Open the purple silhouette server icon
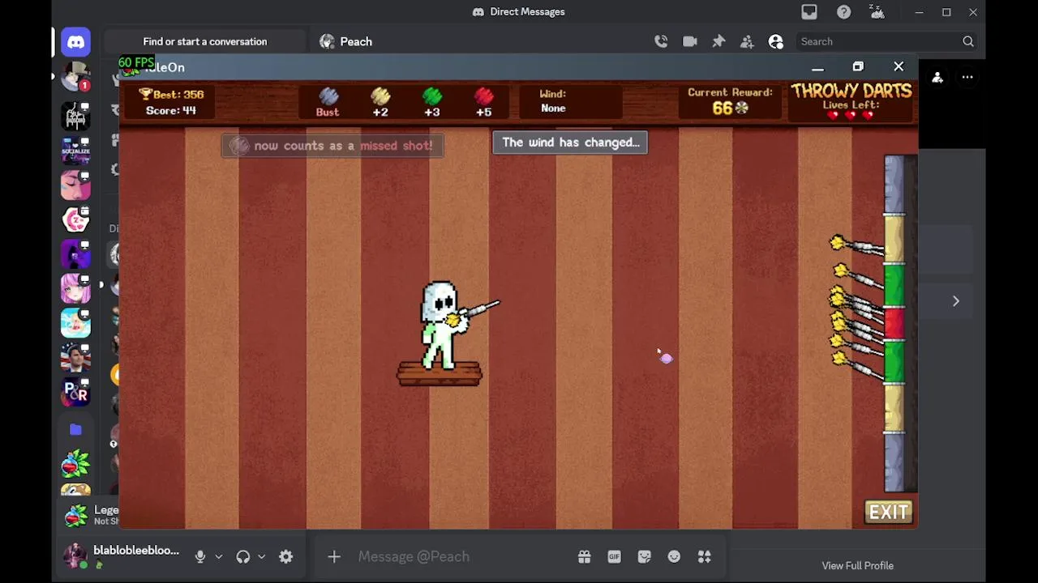 (x=75, y=254)
